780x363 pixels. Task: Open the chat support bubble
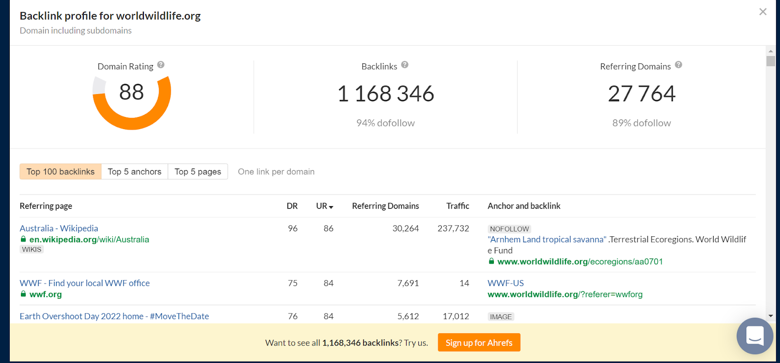click(x=755, y=336)
